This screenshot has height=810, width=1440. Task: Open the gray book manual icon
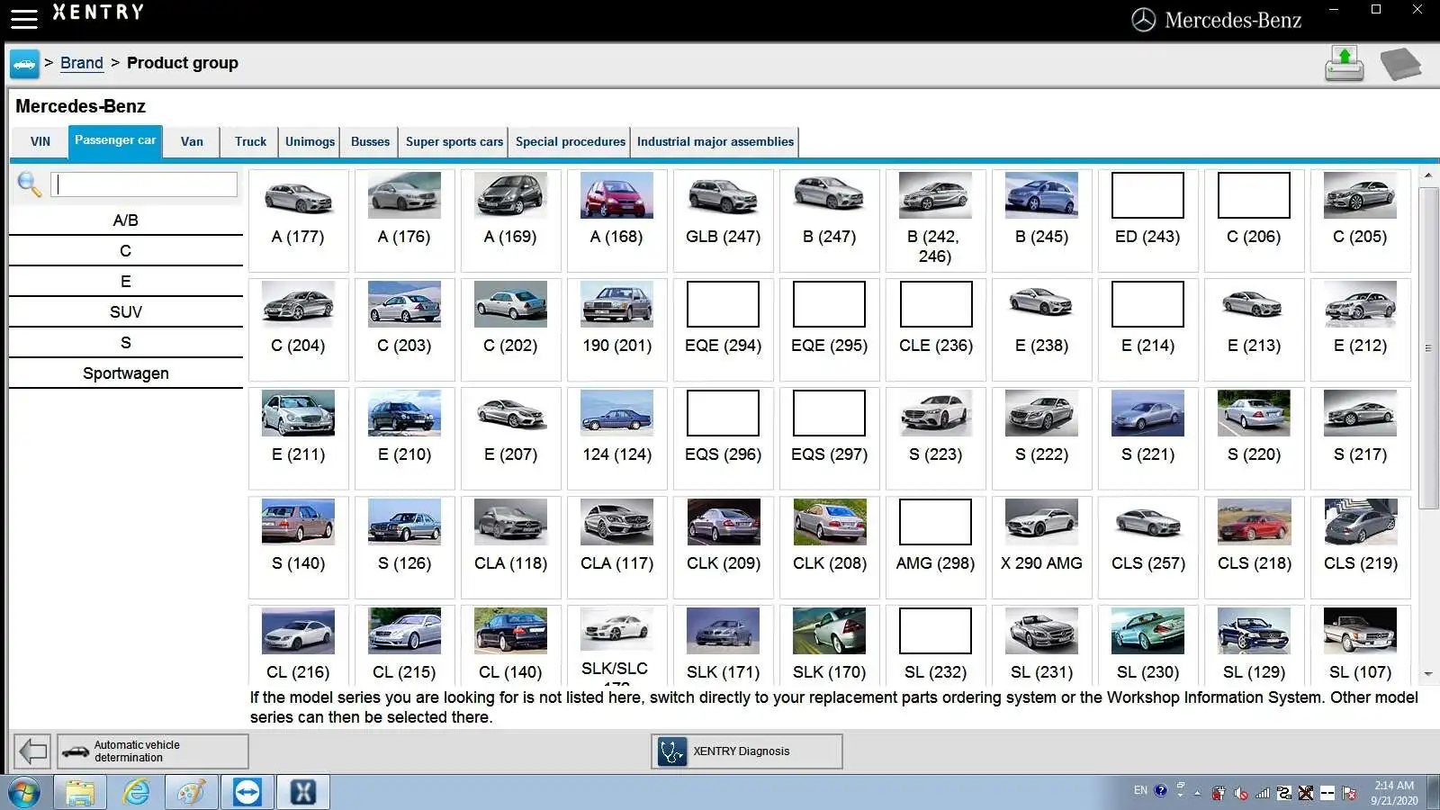[1399, 64]
